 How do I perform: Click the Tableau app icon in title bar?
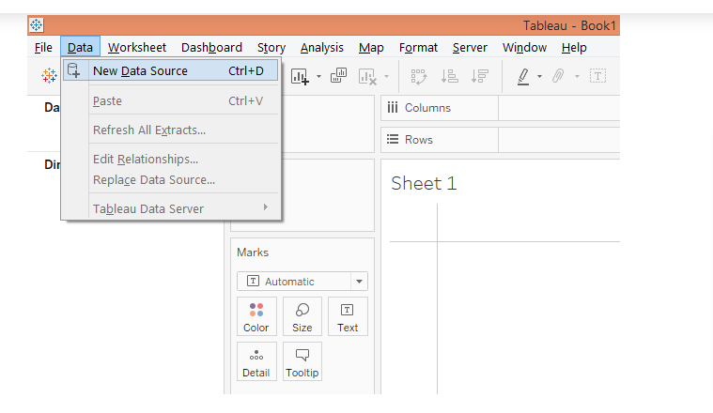(x=37, y=25)
